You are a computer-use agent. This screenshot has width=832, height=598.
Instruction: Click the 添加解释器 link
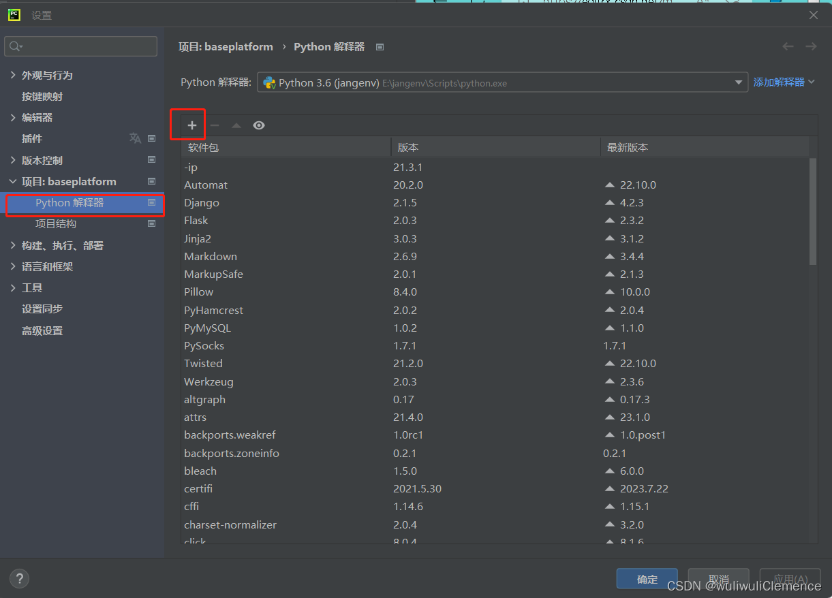click(x=784, y=82)
